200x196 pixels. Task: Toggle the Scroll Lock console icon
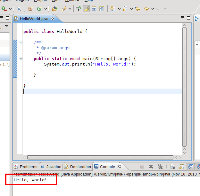tap(182, 167)
